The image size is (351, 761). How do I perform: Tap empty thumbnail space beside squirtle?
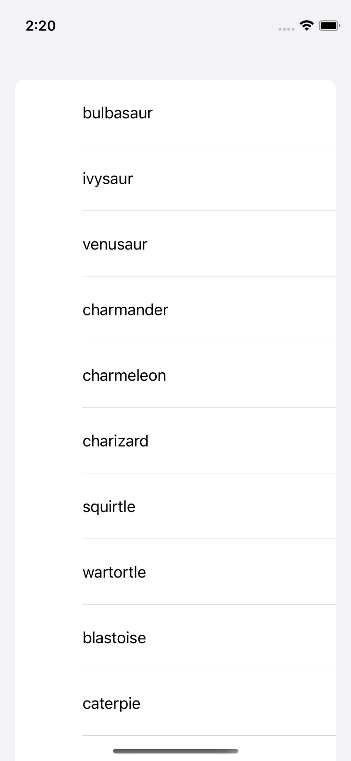tap(49, 507)
